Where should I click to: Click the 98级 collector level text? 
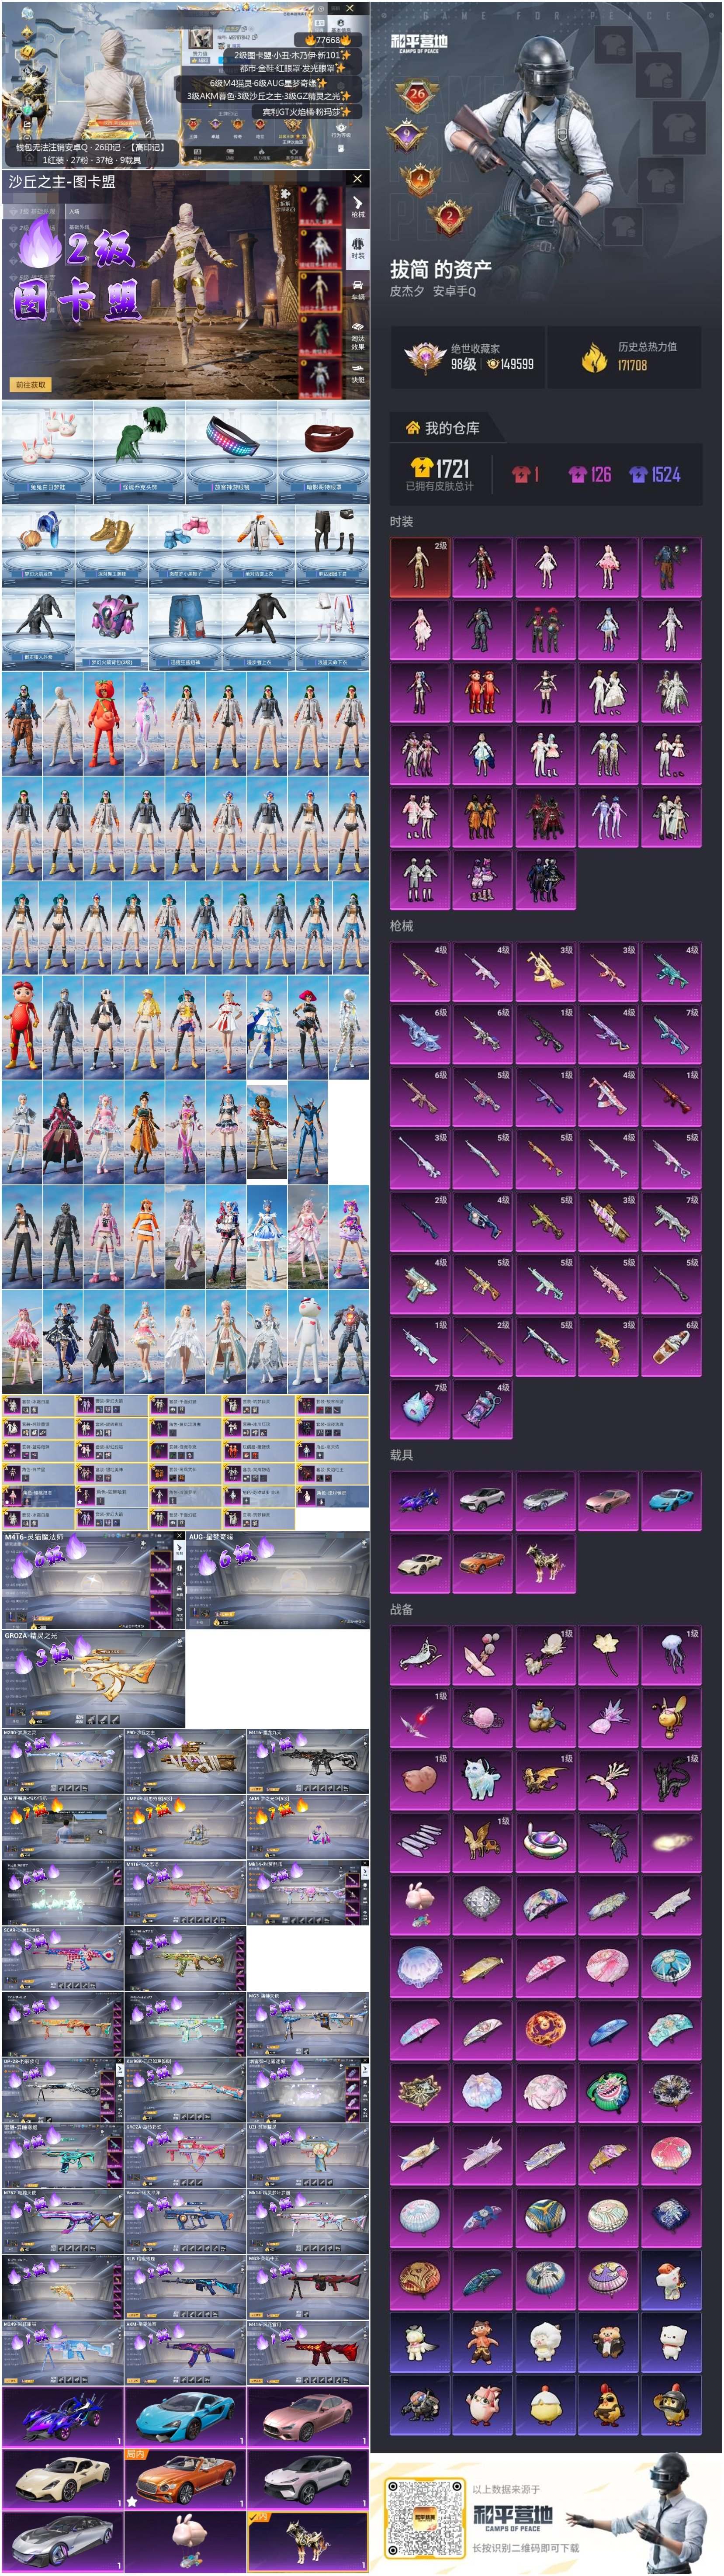pyautogui.click(x=463, y=364)
